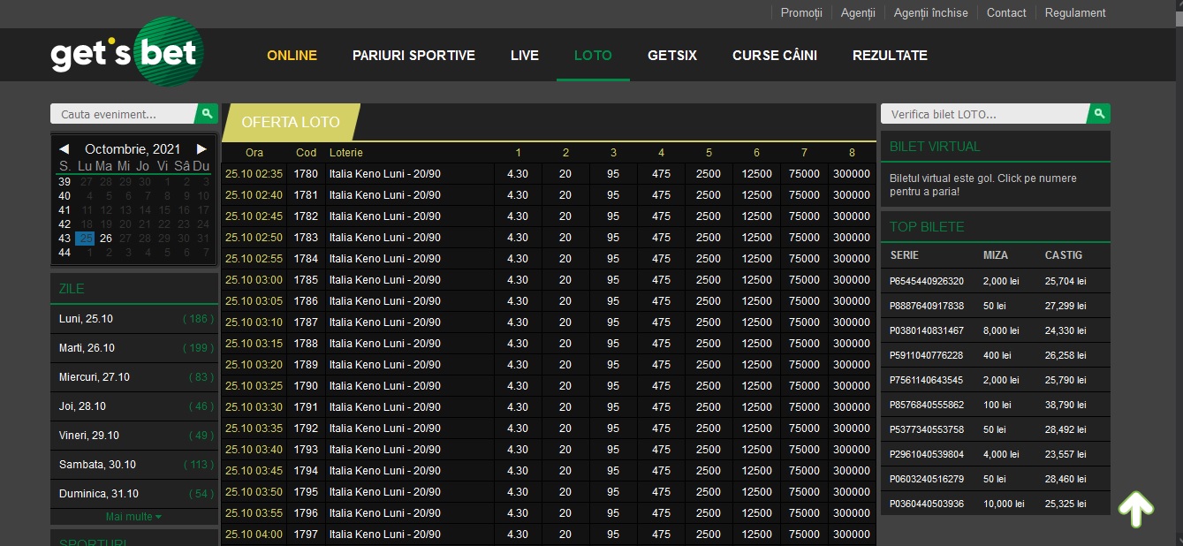Click odds 12500 in row 1785

[756, 280]
